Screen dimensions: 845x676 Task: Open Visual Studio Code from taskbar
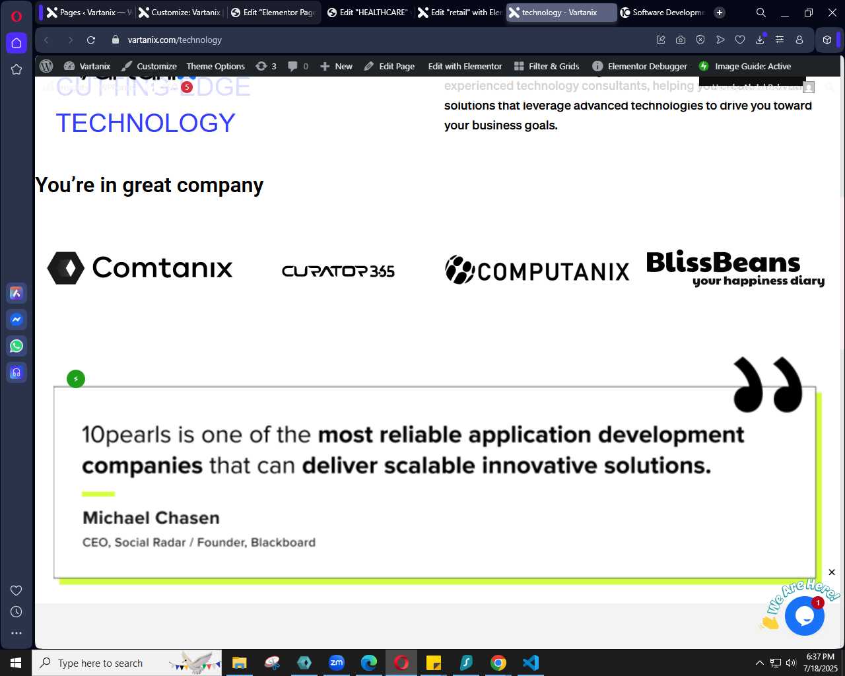click(531, 663)
